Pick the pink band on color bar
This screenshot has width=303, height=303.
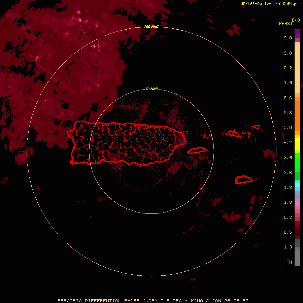coord(297,204)
